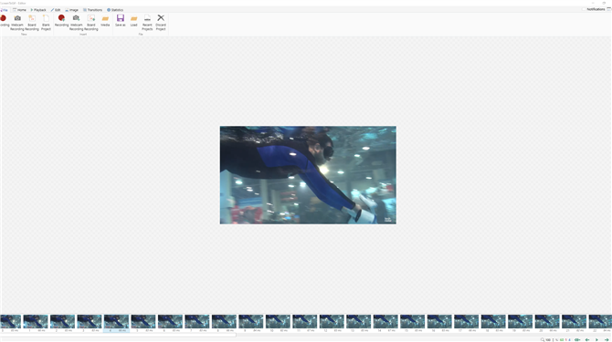Create a Blank Project
Screen dimensions: 612x342
[x=46, y=23]
